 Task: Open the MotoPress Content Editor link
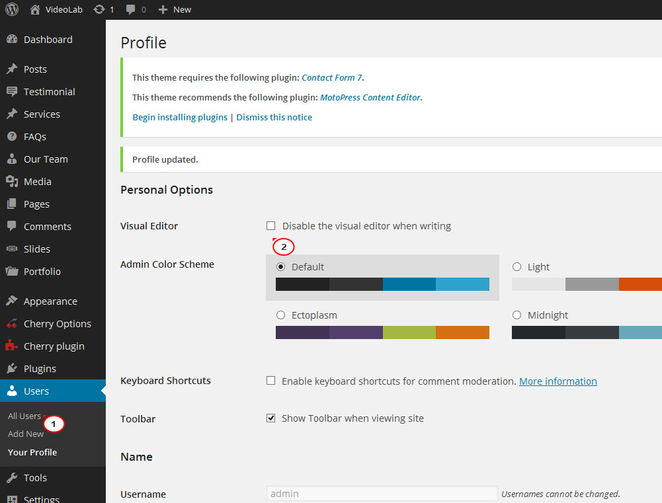[370, 97]
